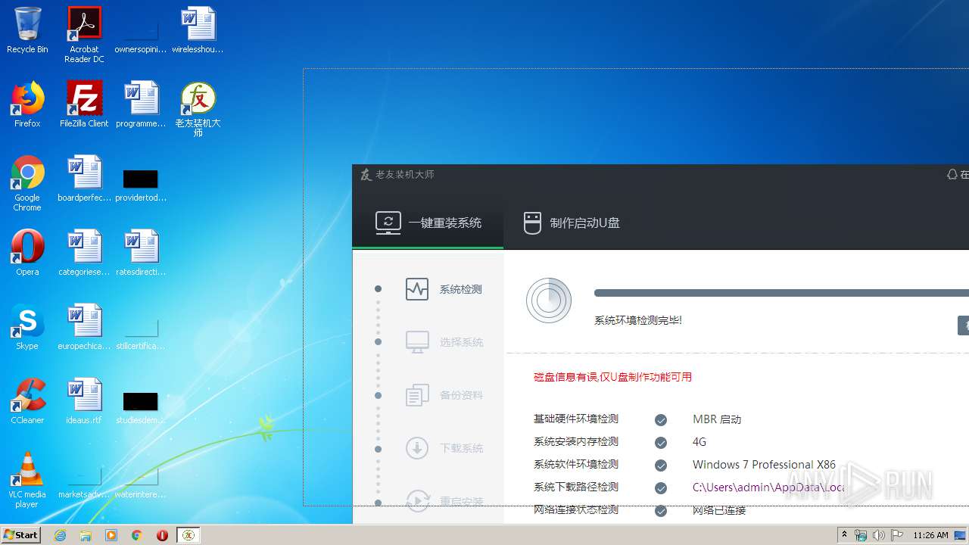Select the stillcertifica... desktop file

pyautogui.click(x=141, y=334)
